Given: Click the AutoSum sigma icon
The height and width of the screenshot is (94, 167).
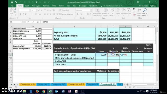Looking at the screenshot, I should (x=134, y=9).
